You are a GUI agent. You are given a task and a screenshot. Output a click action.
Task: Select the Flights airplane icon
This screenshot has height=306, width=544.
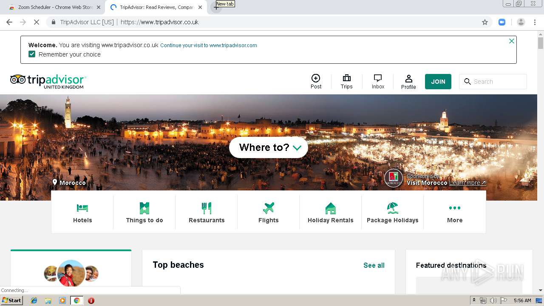(269, 208)
